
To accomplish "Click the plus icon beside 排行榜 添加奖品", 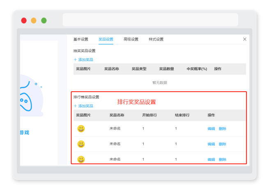I will click(x=75, y=106).
